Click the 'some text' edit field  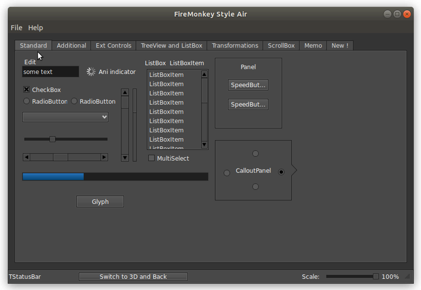[50, 72]
